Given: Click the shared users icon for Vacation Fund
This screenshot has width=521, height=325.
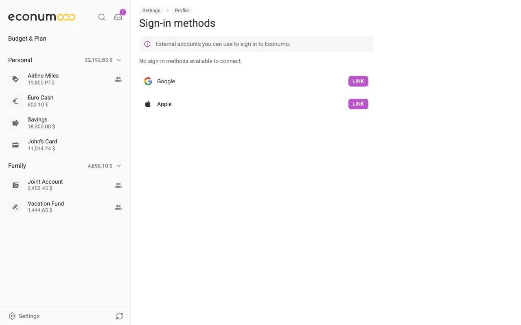Looking at the screenshot, I should pos(118,207).
